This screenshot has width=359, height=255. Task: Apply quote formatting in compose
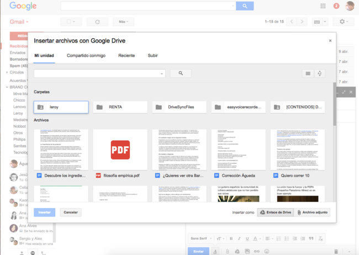pyautogui.click(x=311, y=238)
